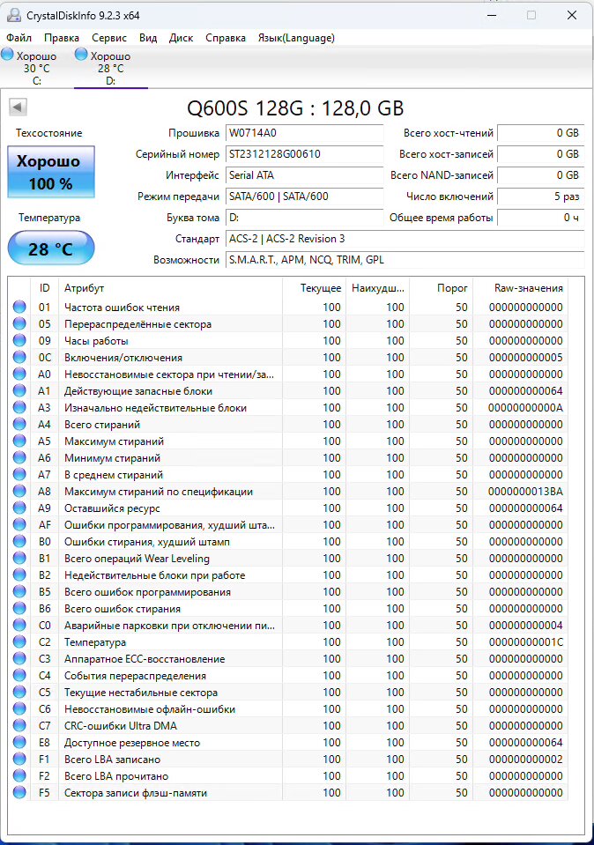
Task: Click status orb for attribute C0 row
Action: tap(19, 625)
